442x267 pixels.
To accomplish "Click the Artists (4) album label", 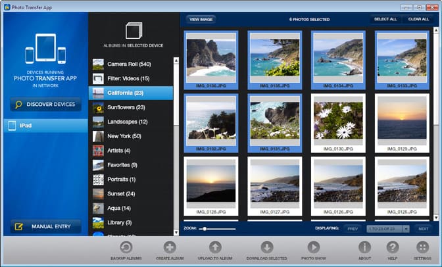I will pos(118,151).
